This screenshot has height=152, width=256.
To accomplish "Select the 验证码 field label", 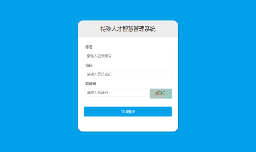I will tap(91, 84).
